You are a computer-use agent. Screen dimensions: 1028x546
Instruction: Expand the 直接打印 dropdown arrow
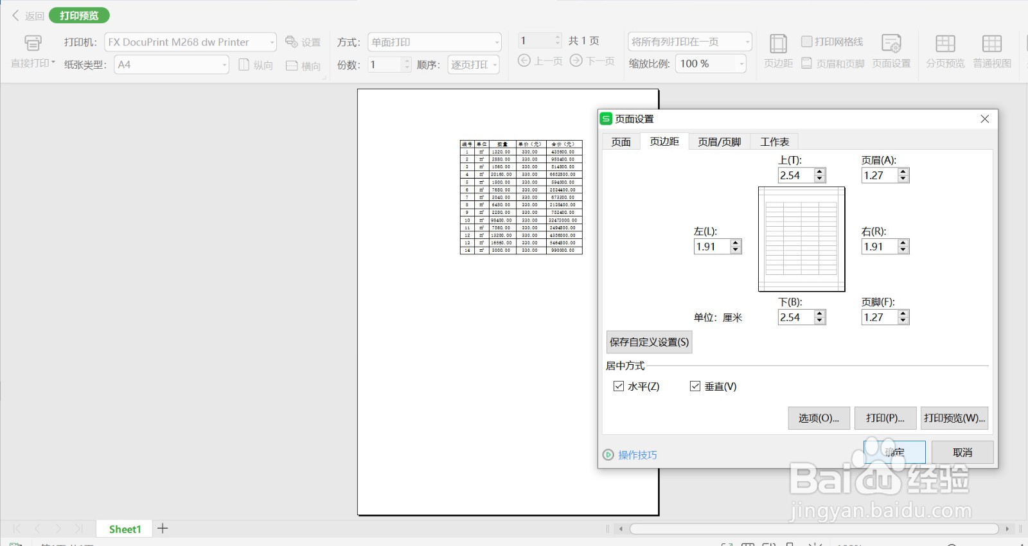(53, 63)
